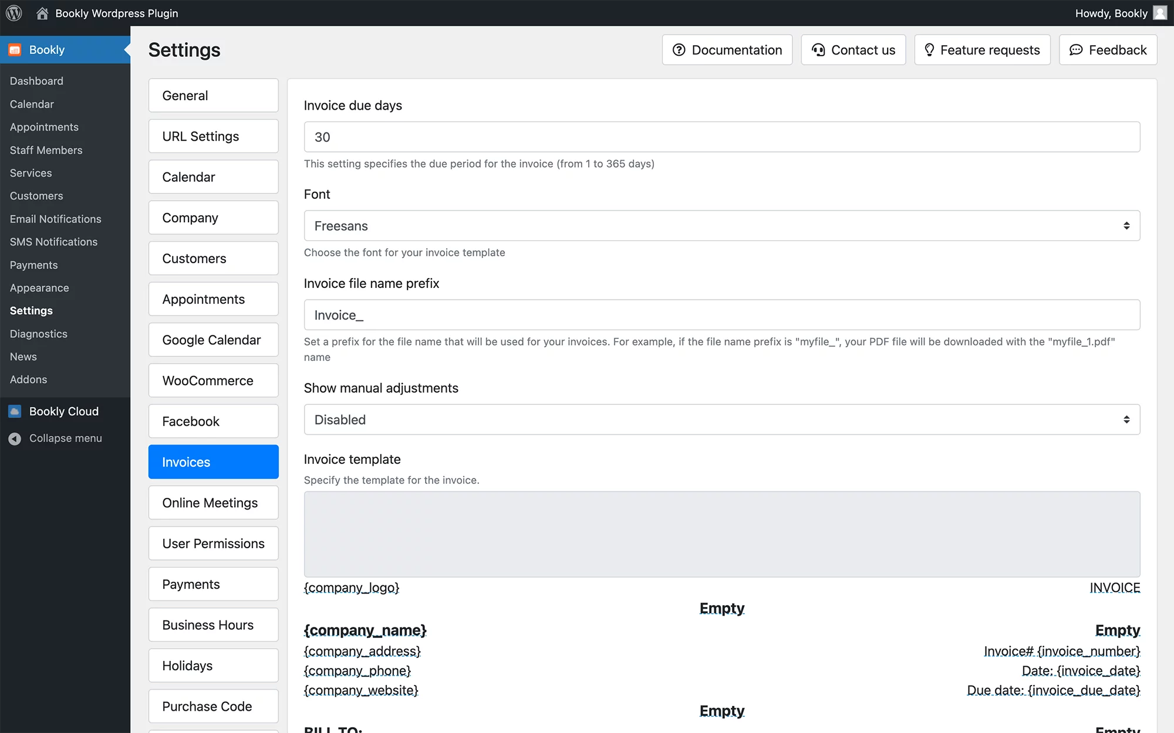Click the Invoice# {invoice_number} text
Viewport: 1174px width, 733px height.
(x=1062, y=651)
